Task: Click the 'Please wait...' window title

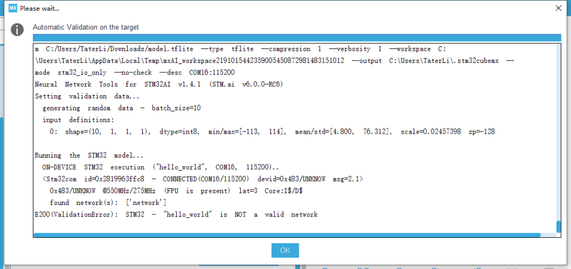Action: tap(40, 8)
